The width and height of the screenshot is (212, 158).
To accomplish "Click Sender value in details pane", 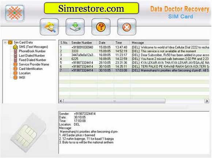I will tap(85, 114).
